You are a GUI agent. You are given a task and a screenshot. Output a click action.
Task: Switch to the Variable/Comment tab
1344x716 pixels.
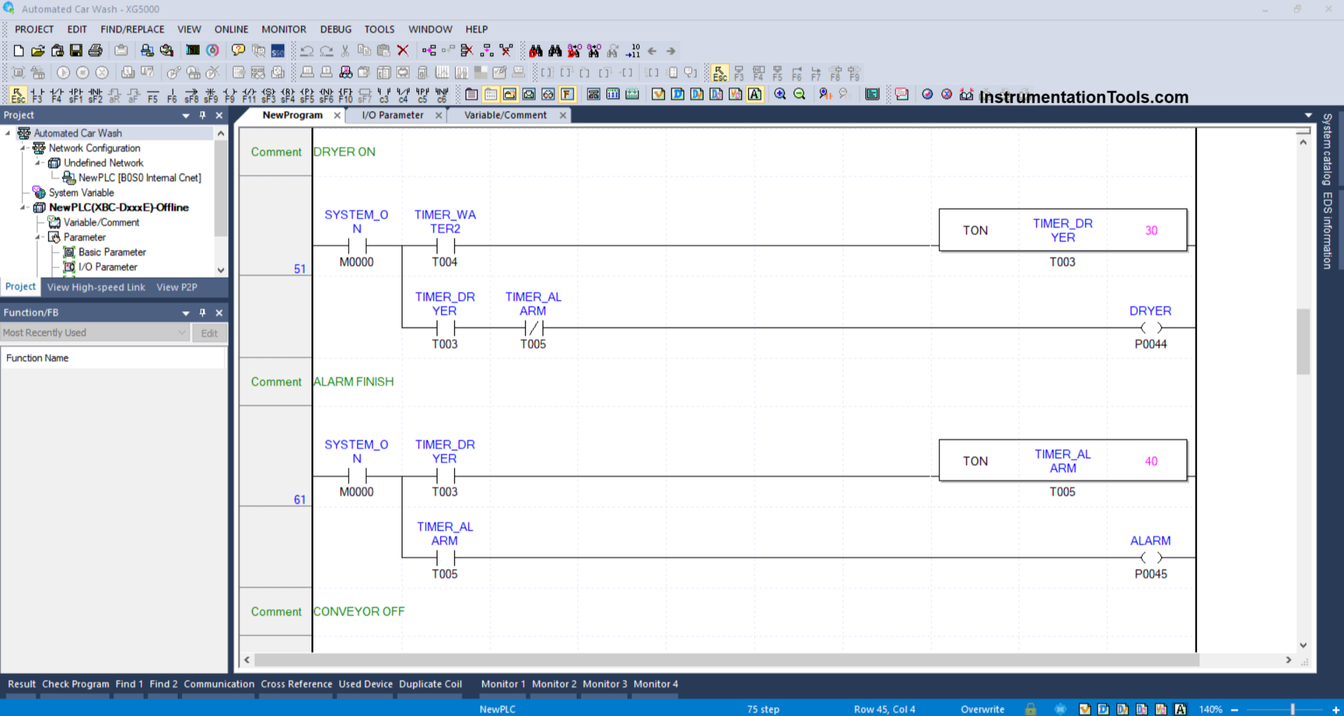(505, 115)
